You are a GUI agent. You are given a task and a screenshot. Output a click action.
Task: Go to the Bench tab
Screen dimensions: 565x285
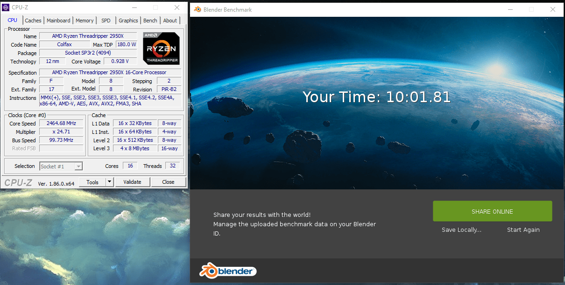pyautogui.click(x=150, y=21)
